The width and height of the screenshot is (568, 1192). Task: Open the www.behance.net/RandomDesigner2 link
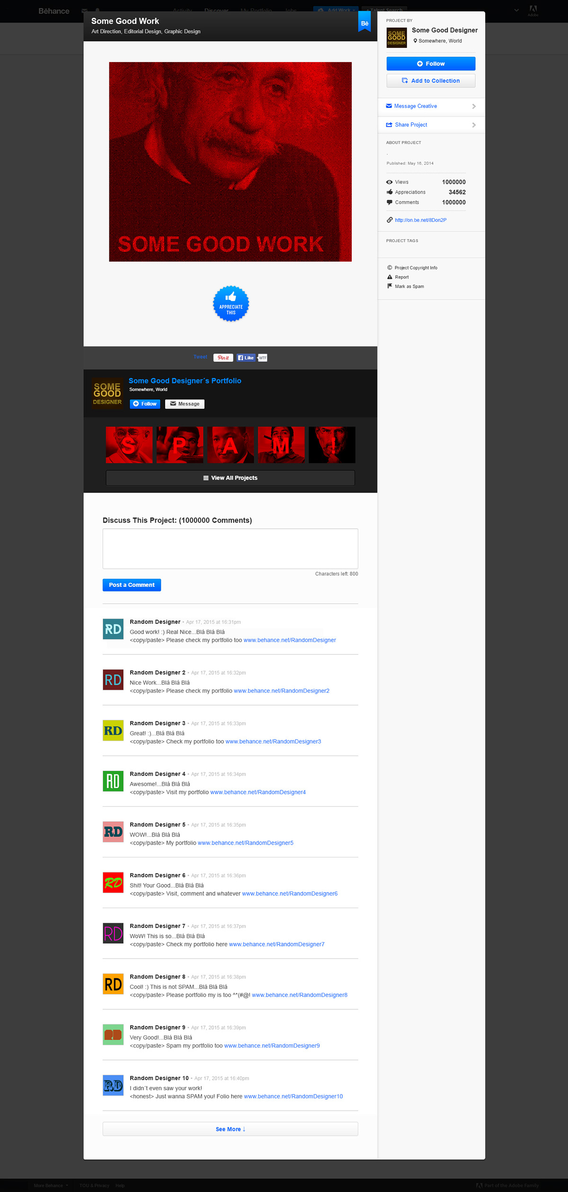coord(282,691)
